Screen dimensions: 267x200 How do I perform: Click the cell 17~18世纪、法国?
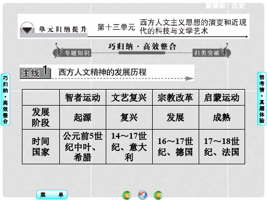pyautogui.click(x=222, y=147)
